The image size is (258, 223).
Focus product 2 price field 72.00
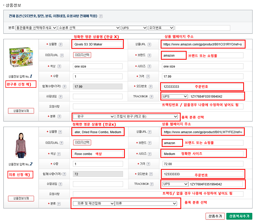[203, 164]
